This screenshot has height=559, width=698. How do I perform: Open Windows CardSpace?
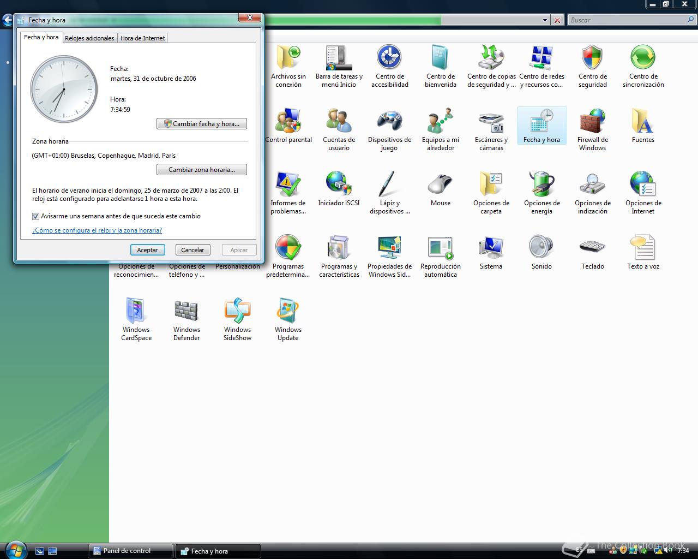click(136, 320)
